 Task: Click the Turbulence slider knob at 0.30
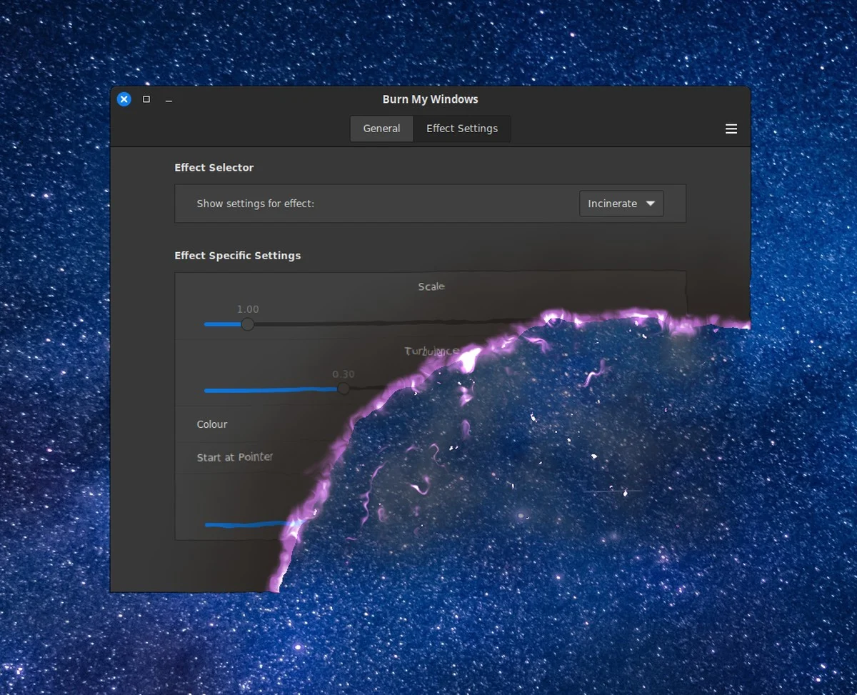[344, 389]
